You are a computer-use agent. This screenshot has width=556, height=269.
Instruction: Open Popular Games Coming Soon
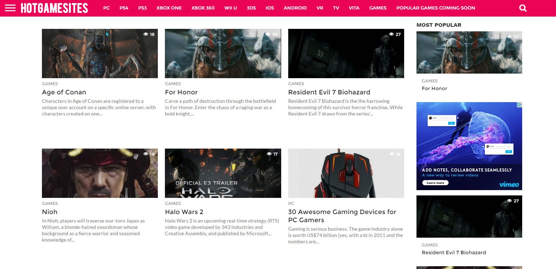[x=435, y=8]
